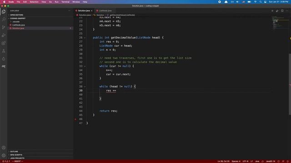
Task: Open the View menu
Action: point(44,2)
